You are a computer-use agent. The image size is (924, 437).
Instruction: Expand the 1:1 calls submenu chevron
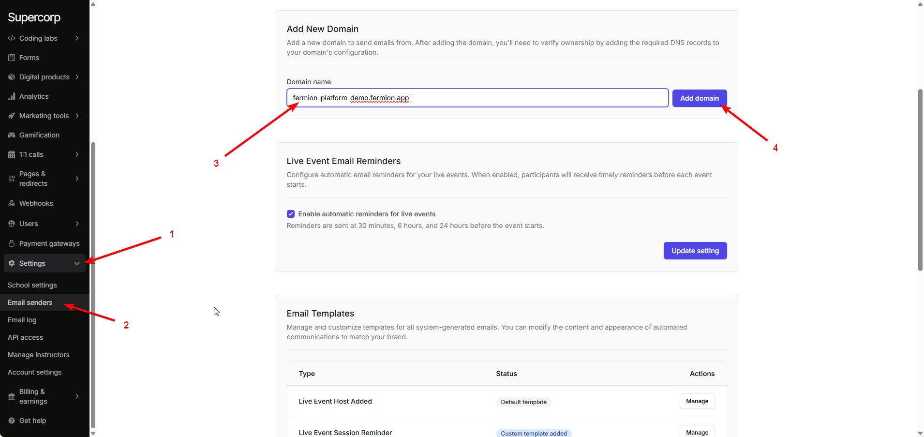(77, 154)
